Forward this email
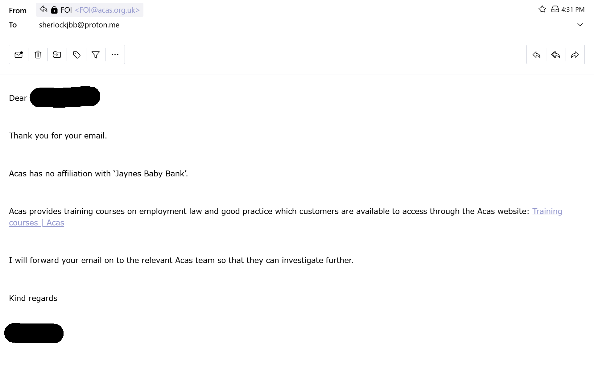 pos(575,55)
